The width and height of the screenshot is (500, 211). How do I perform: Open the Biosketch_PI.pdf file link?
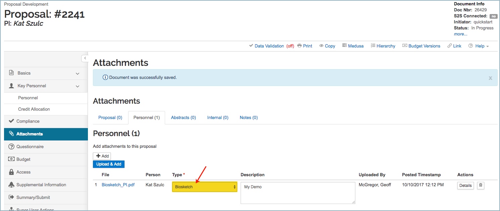click(118, 185)
